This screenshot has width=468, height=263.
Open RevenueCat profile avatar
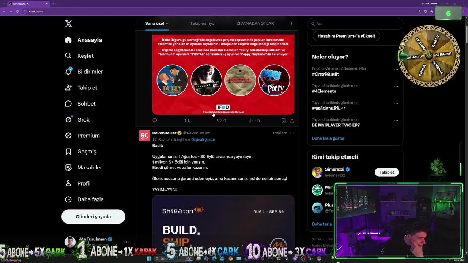click(x=145, y=136)
